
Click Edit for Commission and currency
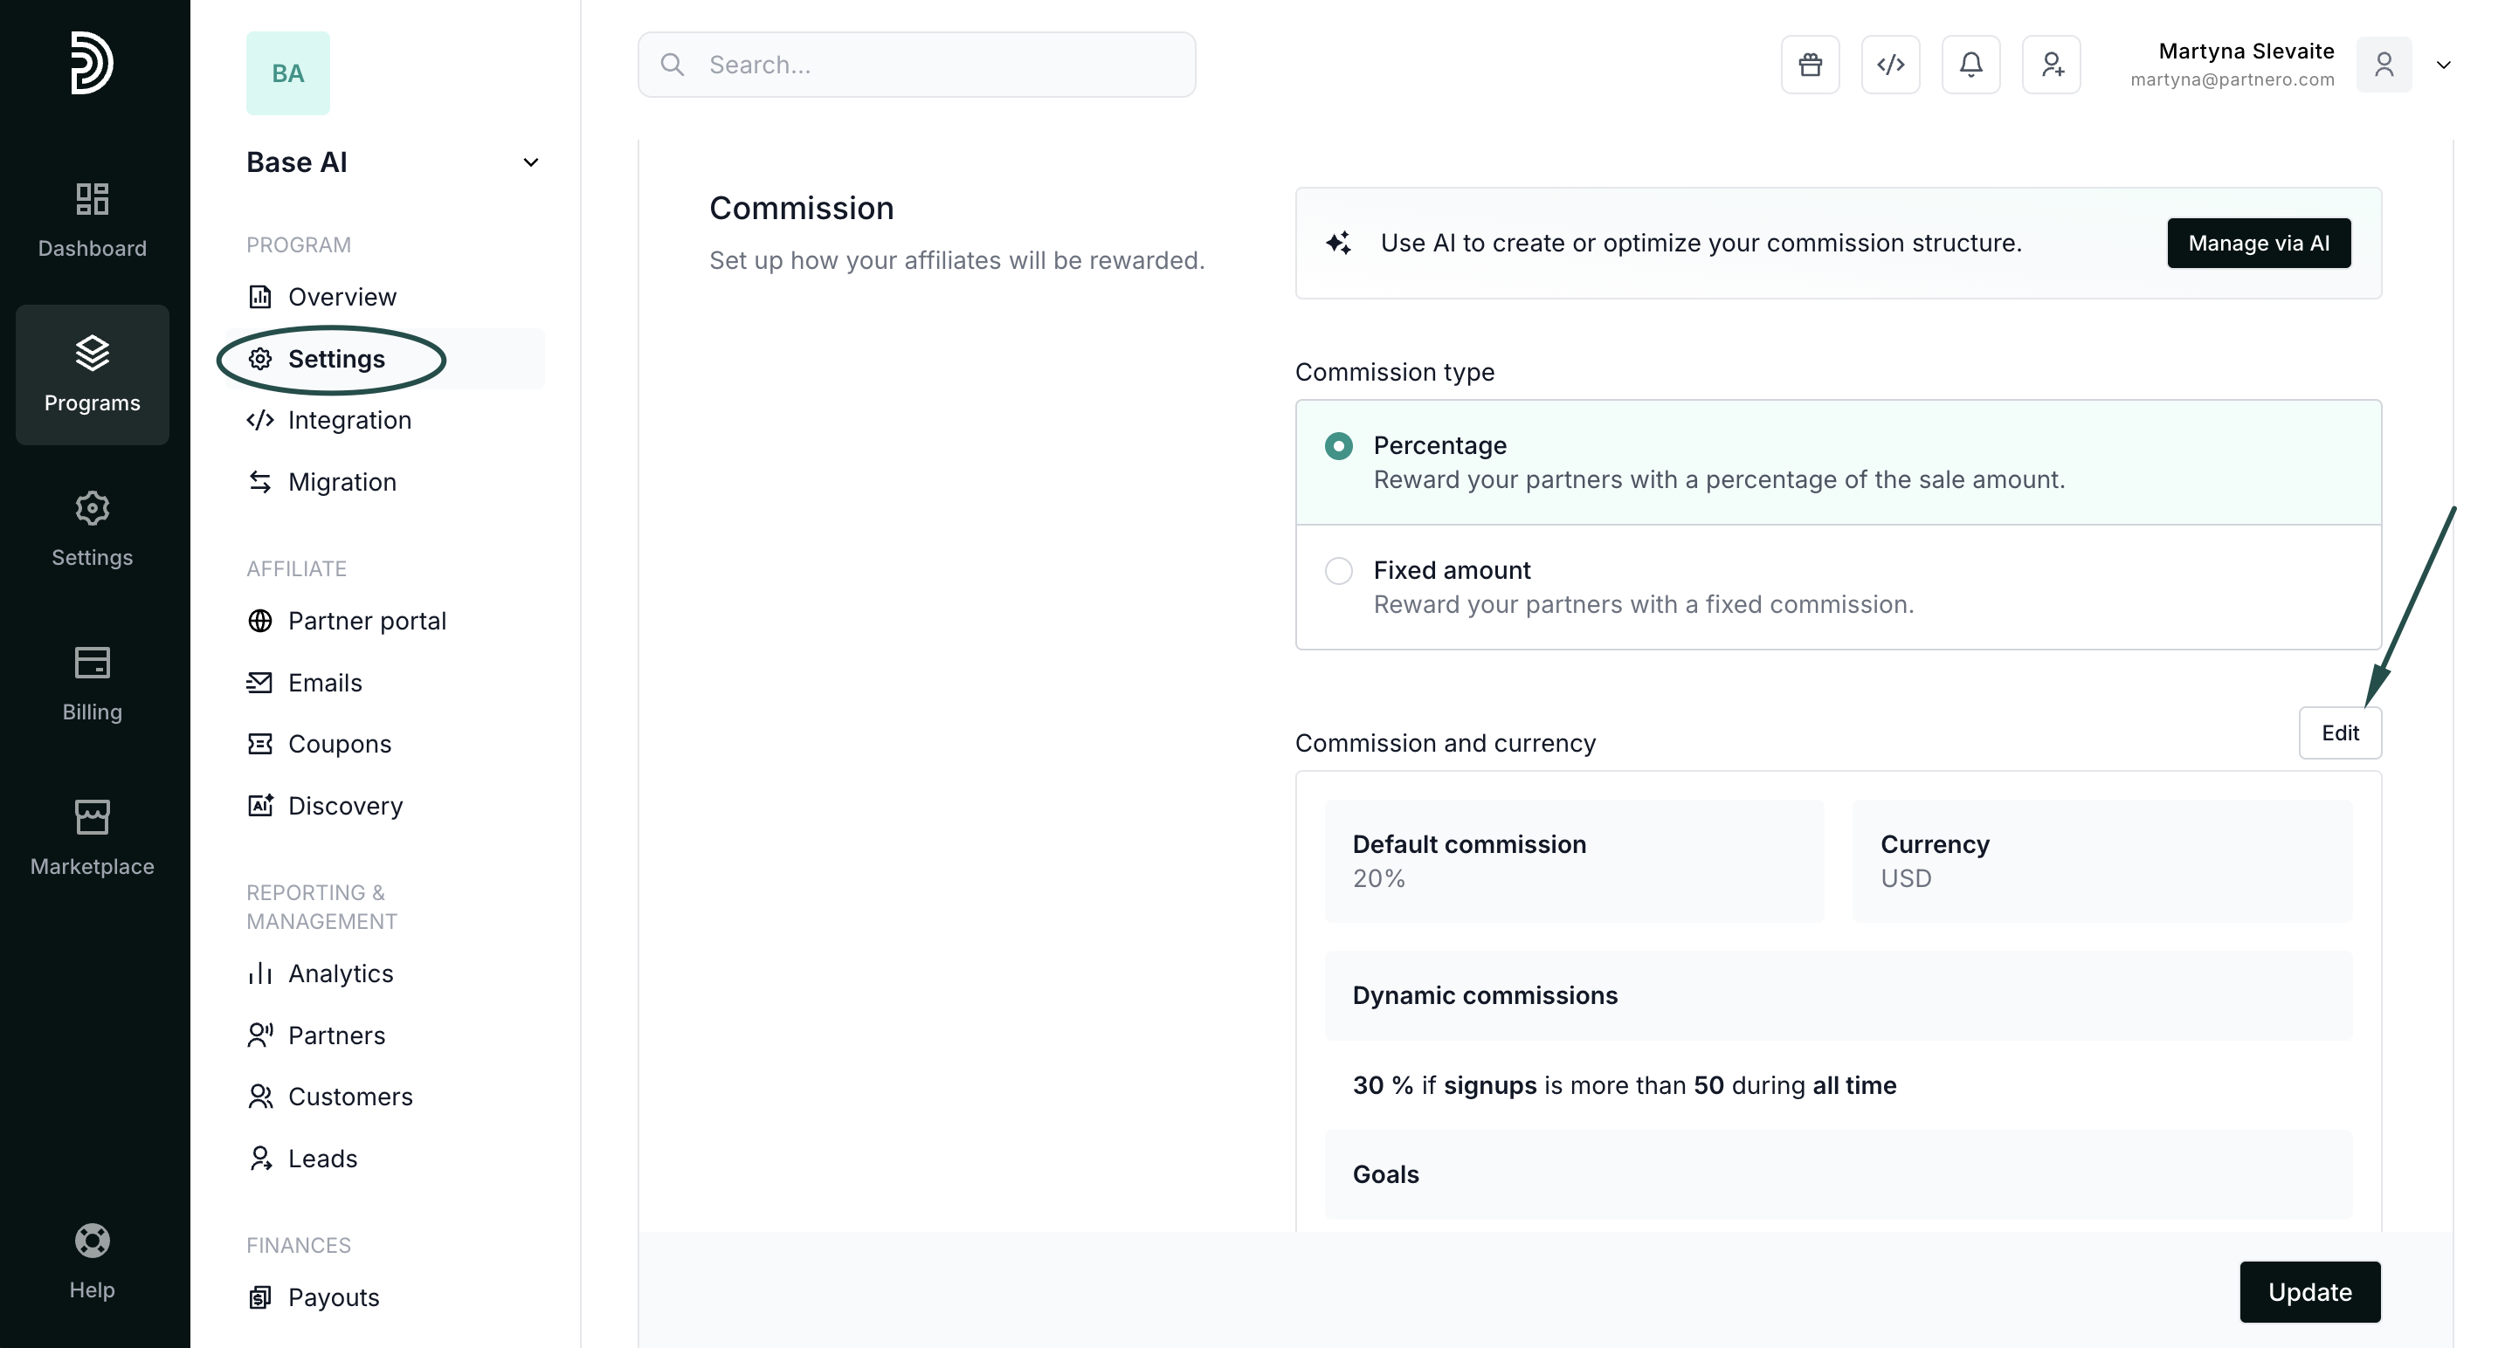pos(2339,732)
